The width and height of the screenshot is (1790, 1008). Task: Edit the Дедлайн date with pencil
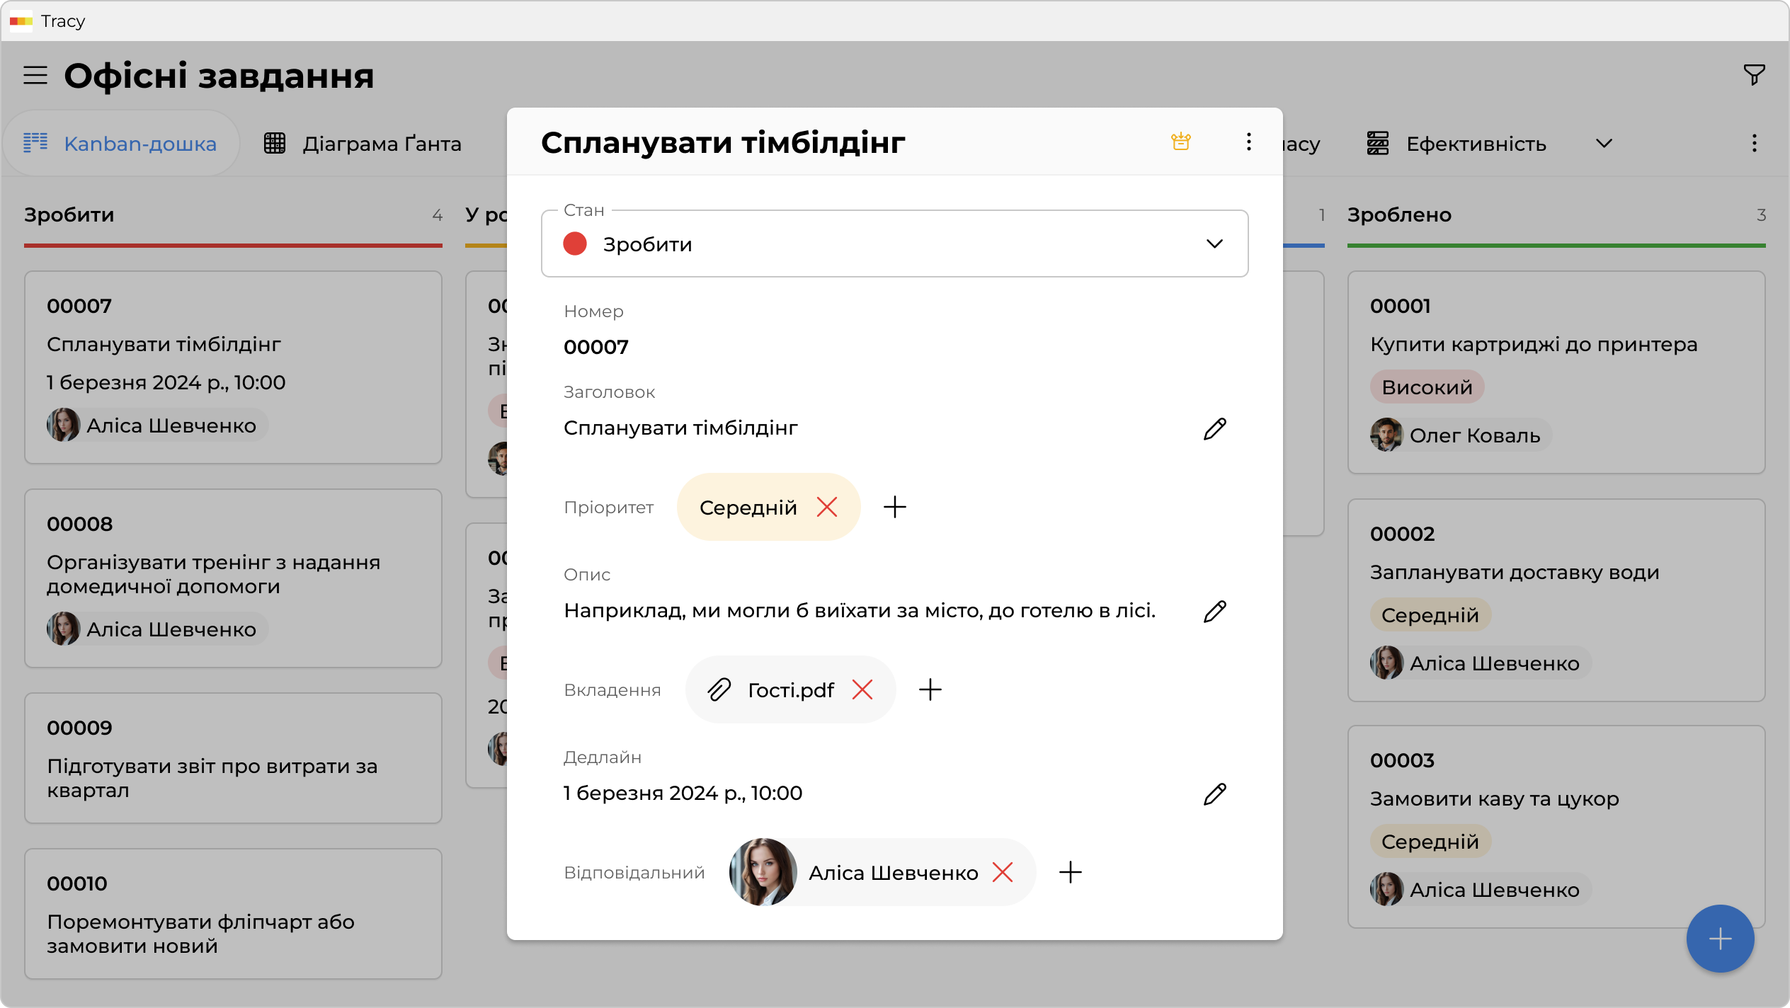1214,794
